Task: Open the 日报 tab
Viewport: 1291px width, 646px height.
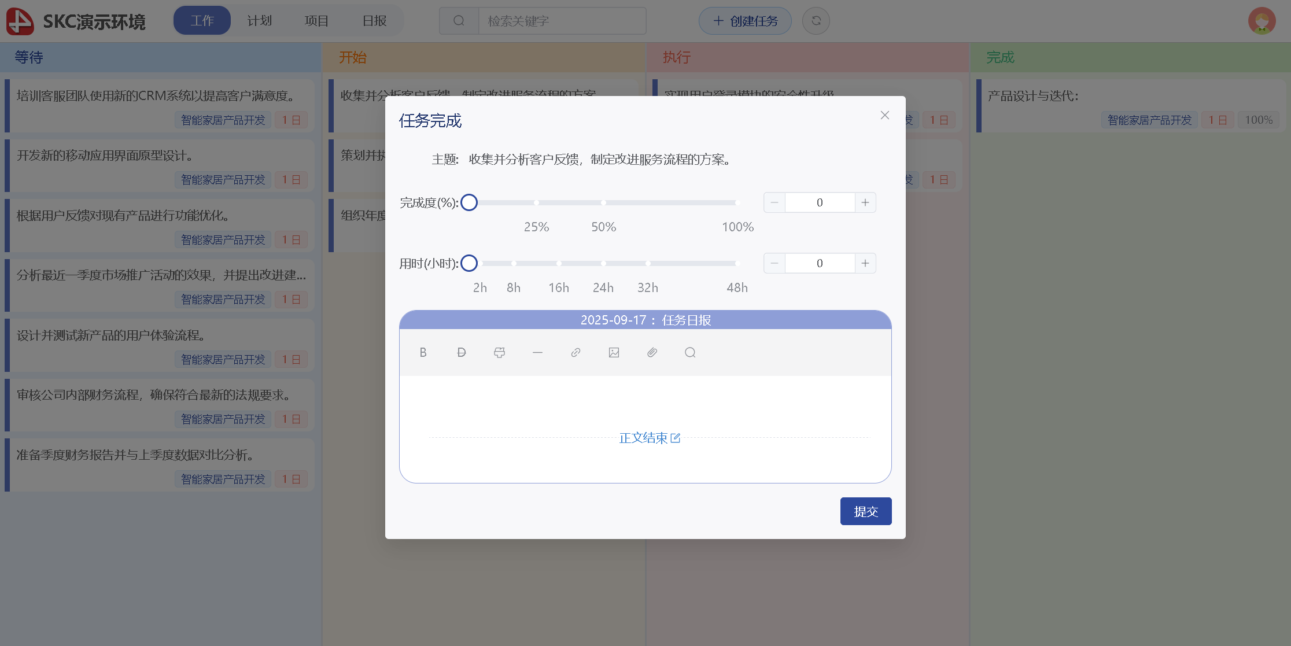Action: click(x=374, y=21)
